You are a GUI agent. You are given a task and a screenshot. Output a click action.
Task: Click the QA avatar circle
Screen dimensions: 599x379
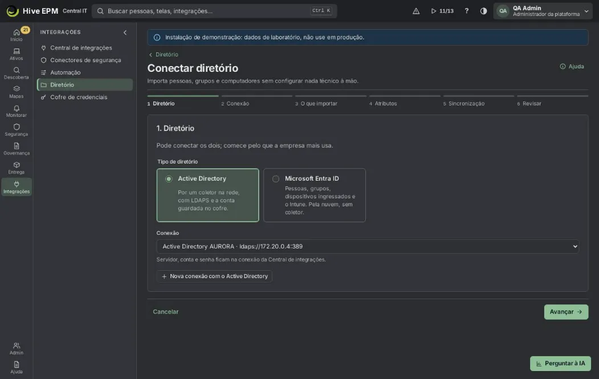pos(503,11)
